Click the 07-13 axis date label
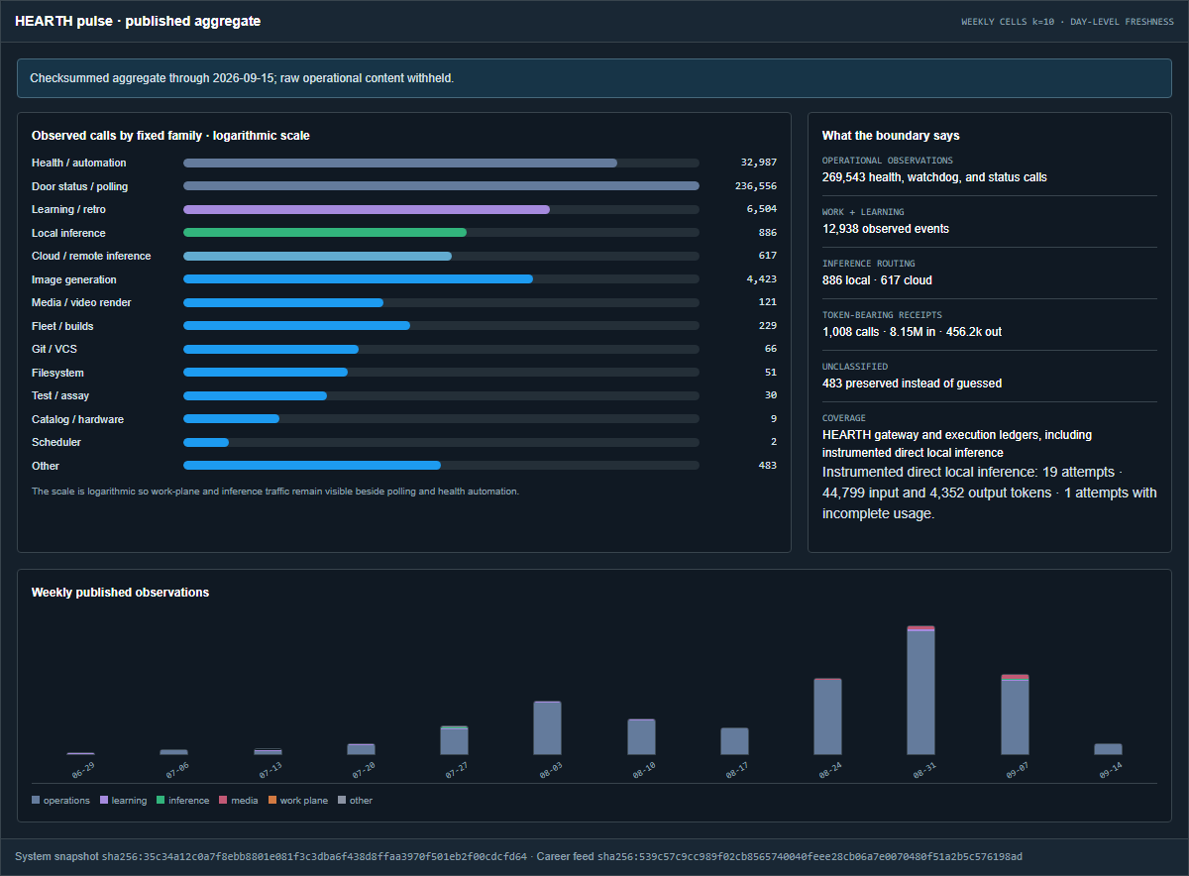This screenshot has width=1189, height=876. click(270, 770)
